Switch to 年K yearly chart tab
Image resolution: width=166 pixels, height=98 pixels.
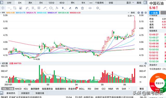pyautogui.click(x=83, y=3)
